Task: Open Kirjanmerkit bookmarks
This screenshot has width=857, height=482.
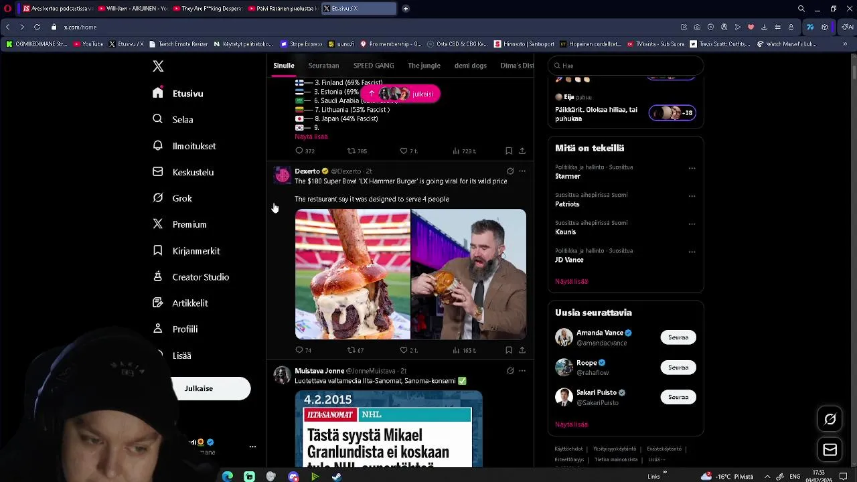Action: [186, 251]
